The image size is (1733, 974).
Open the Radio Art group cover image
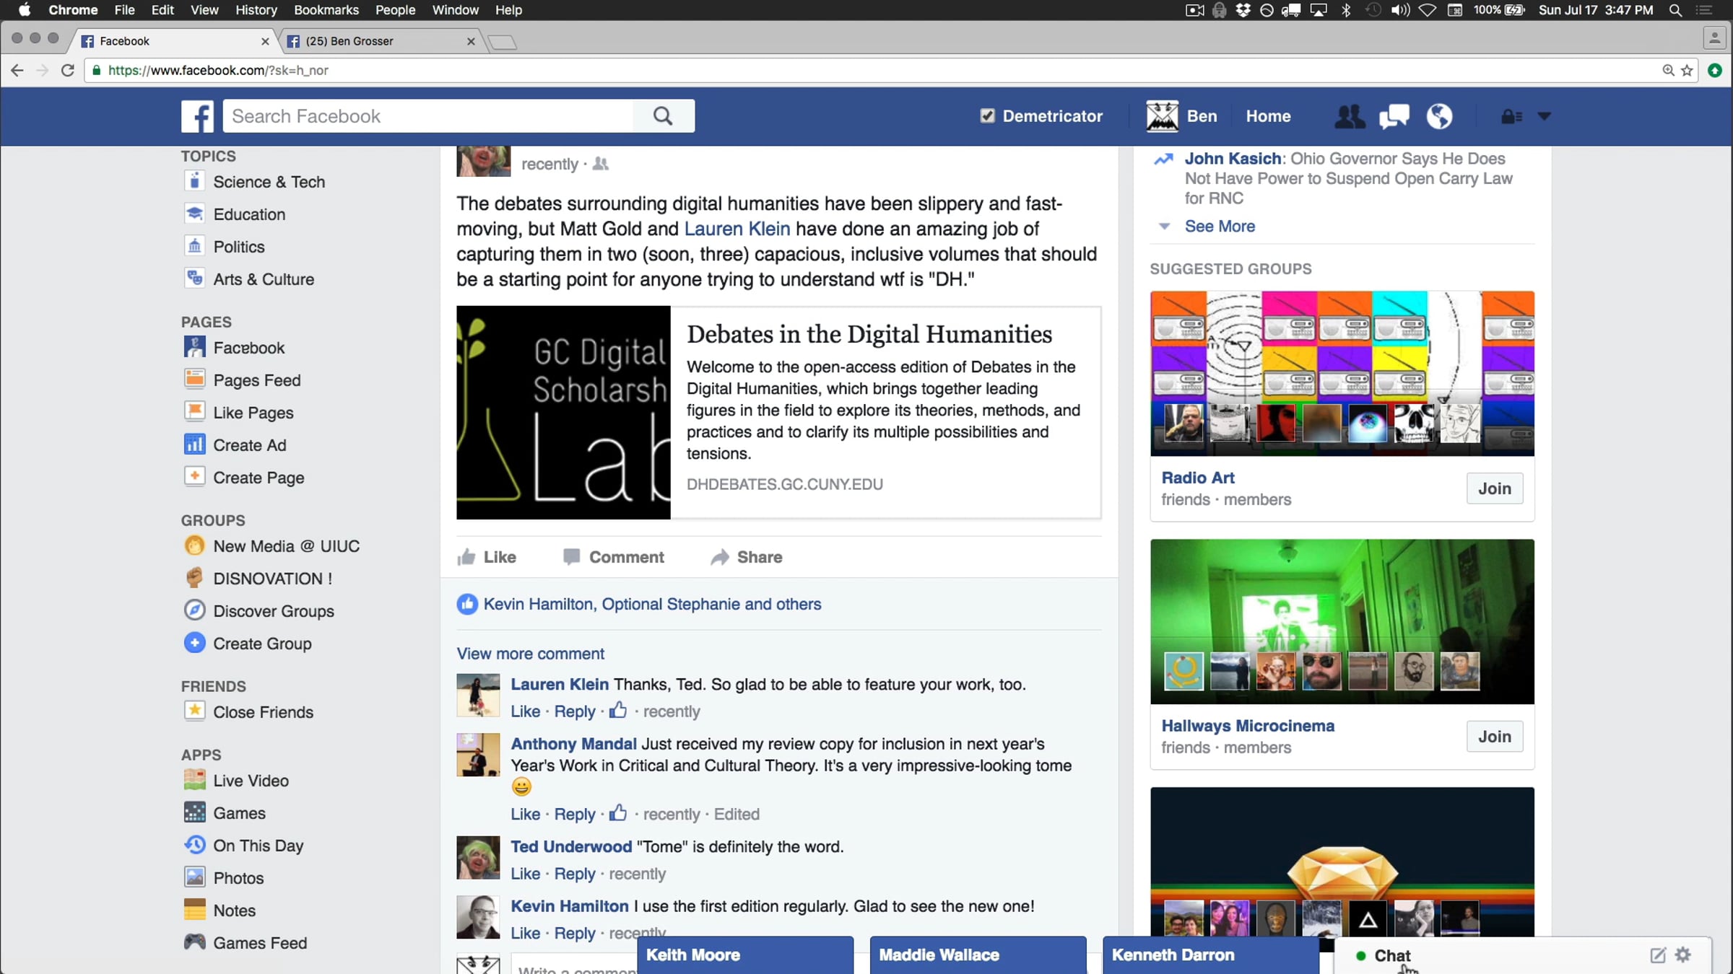click(1342, 374)
